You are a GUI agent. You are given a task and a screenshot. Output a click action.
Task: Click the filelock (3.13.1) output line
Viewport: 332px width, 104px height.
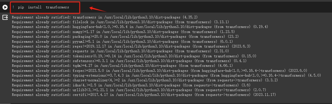120,22
